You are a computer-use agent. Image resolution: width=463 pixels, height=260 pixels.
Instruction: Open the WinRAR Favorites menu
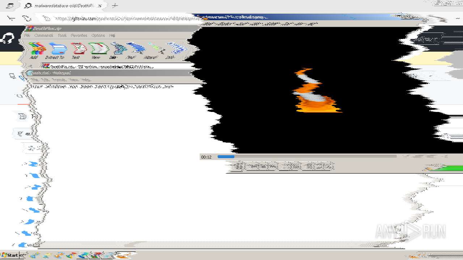point(79,35)
